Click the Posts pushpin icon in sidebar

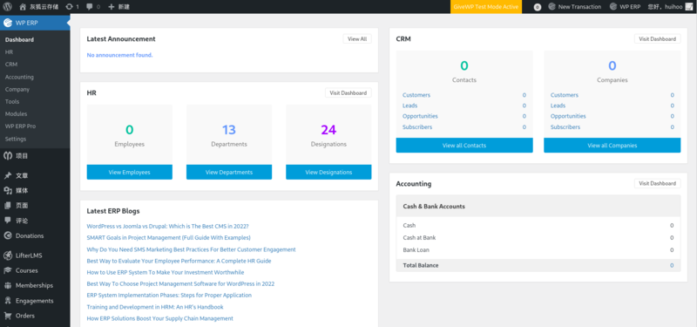tap(8, 176)
